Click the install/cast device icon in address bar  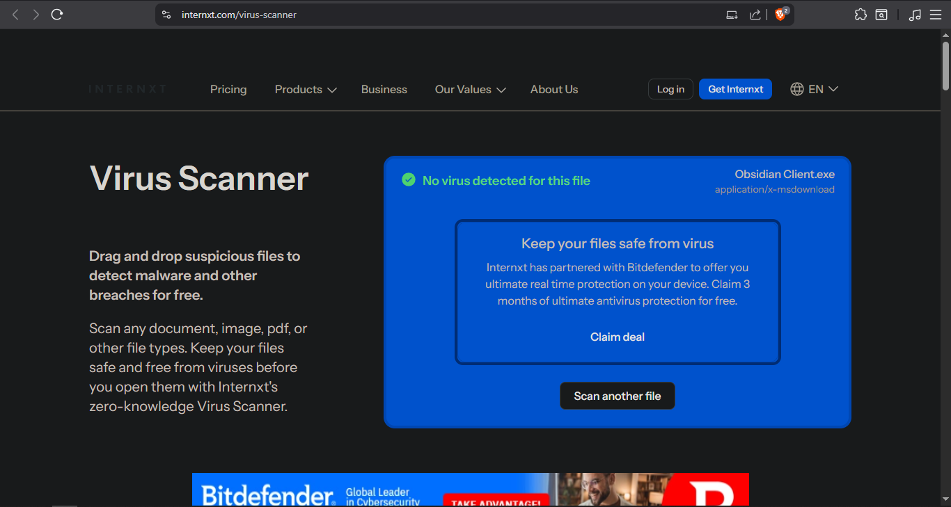tap(732, 15)
